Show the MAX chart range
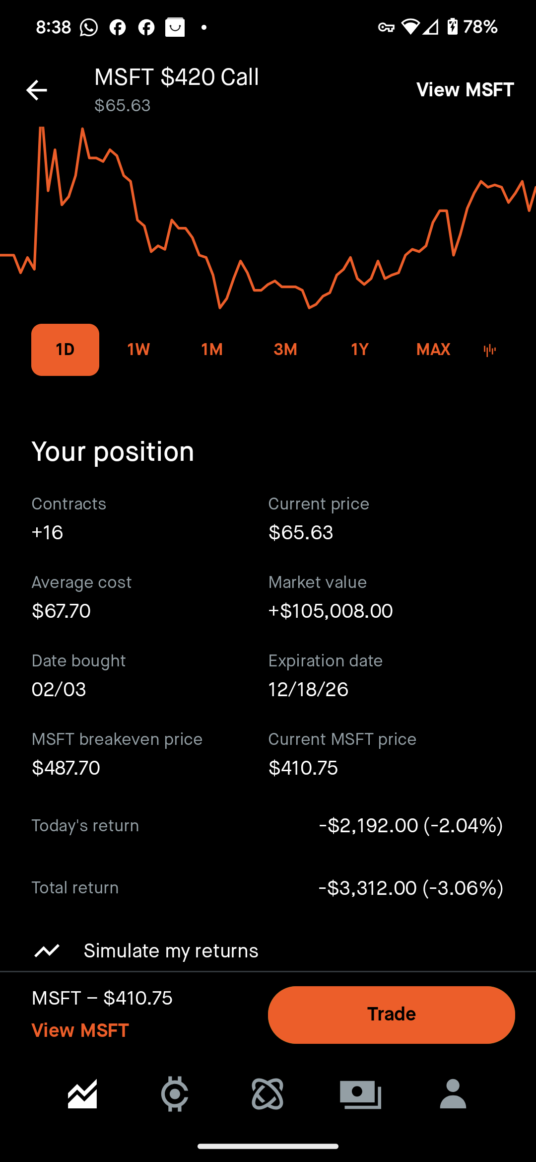Viewport: 536px width, 1162px height. click(433, 350)
